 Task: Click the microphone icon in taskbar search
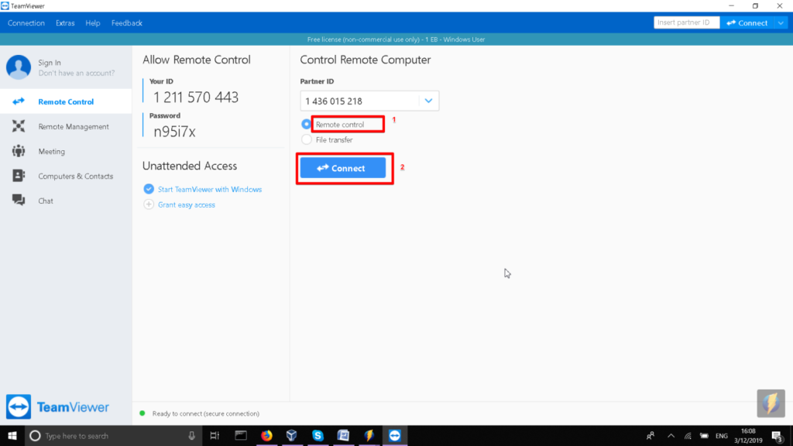[x=192, y=435]
